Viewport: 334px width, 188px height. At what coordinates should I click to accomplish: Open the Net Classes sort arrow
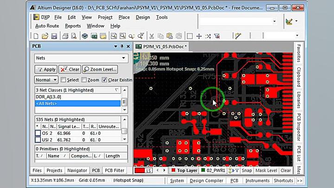tap(116, 90)
